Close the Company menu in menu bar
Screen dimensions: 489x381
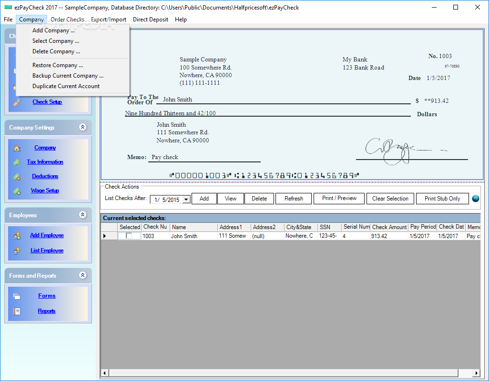[x=31, y=20]
